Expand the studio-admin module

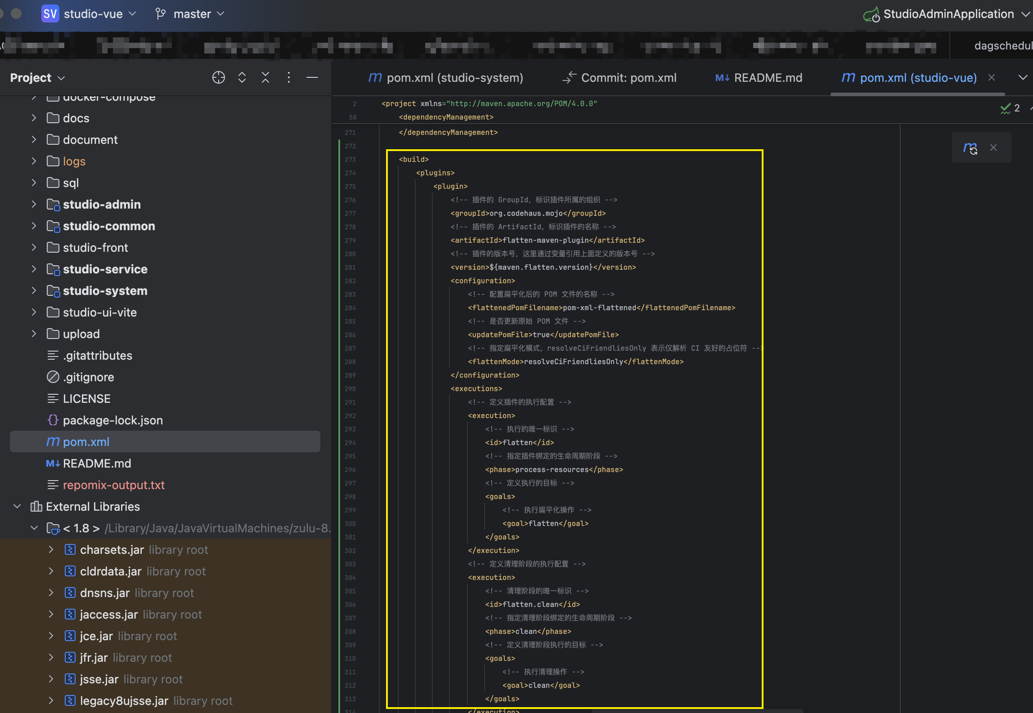pyautogui.click(x=34, y=204)
